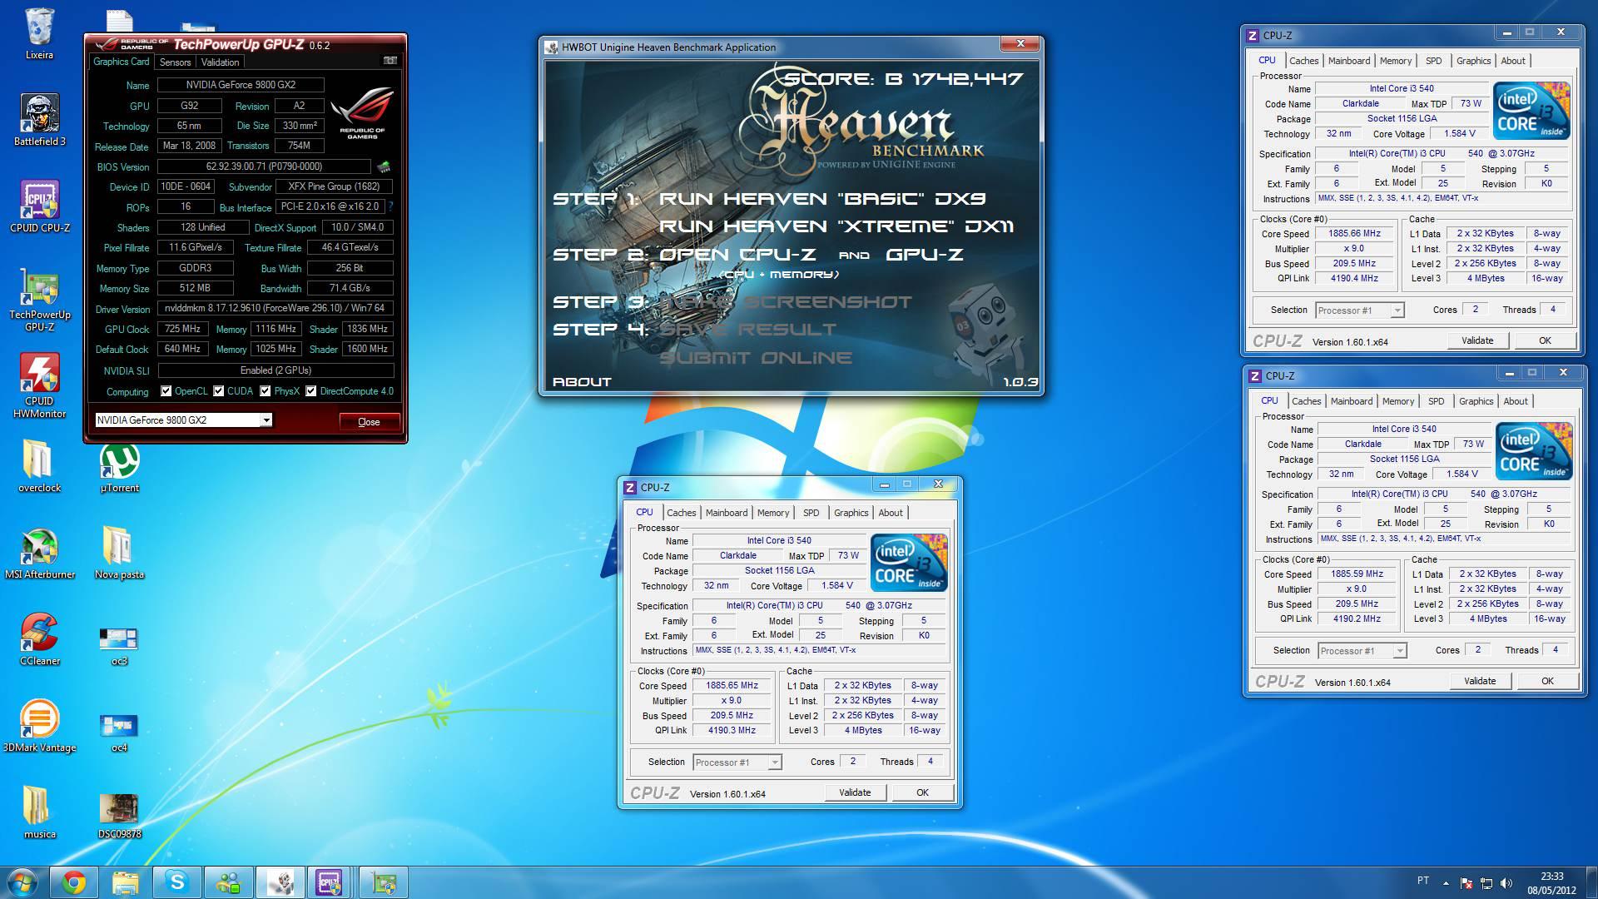This screenshot has height=899, width=1598.
Task: Open the Lixeira recycle bin
Action: pyautogui.click(x=39, y=33)
